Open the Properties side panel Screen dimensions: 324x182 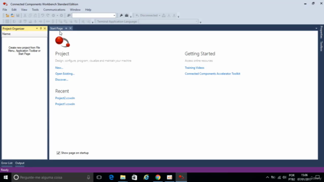point(321,32)
